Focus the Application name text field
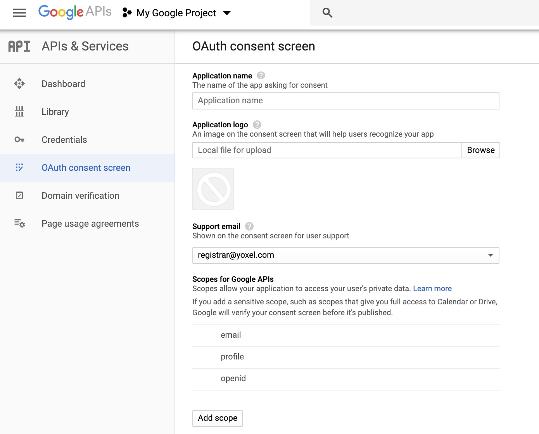The image size is (539, 434). pos(346,101)
